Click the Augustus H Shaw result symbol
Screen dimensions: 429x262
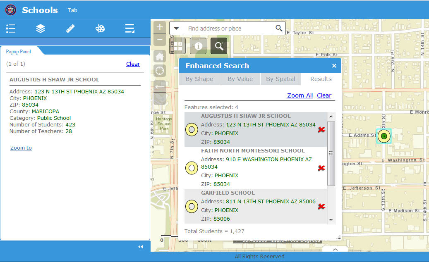pyautogui.click(x=192, y=129)
